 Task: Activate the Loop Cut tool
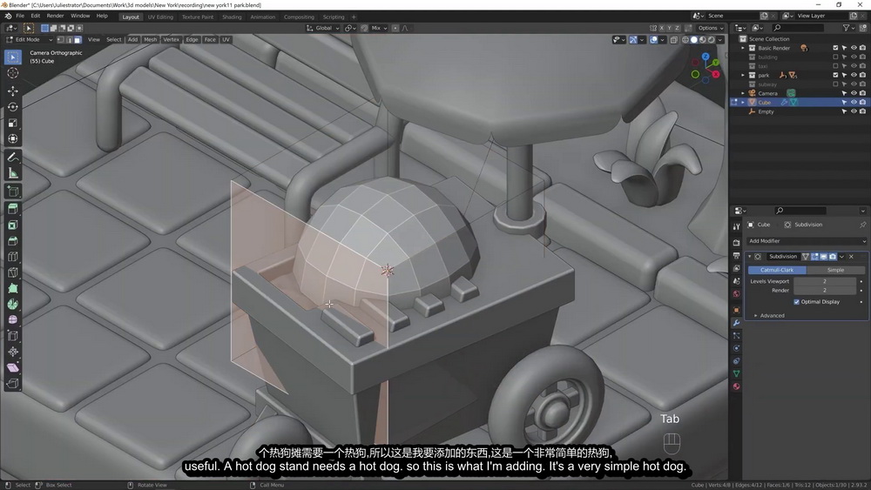[13, 257]
